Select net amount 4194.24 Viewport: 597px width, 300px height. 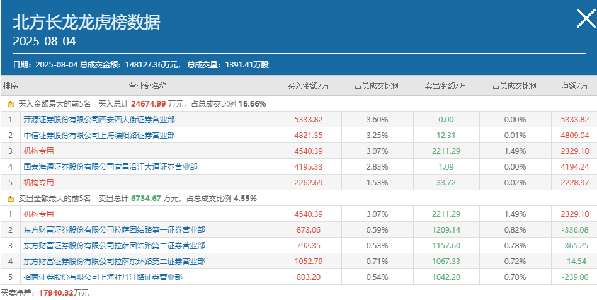tap(574, 167)
